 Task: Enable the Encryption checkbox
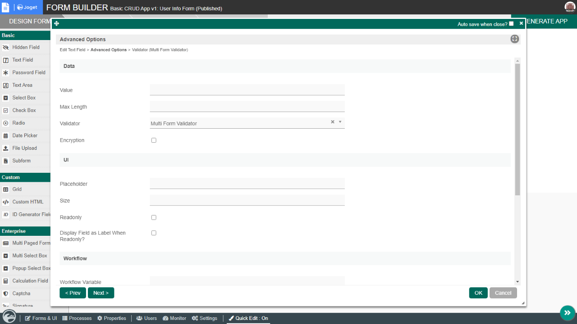pos(154,140)
